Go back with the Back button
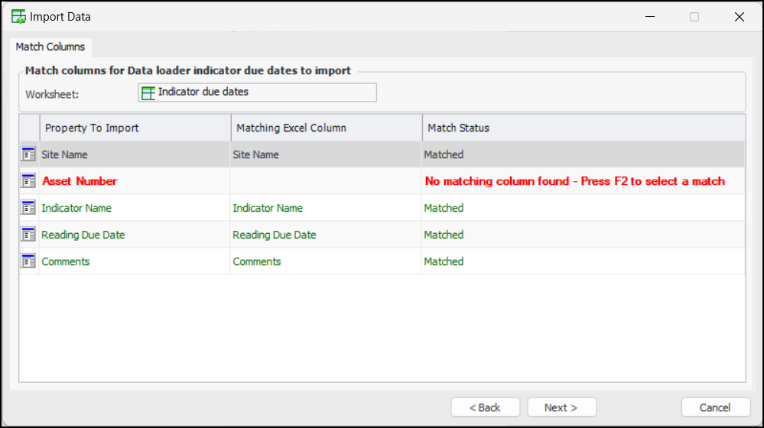This screenshot has width=764, height=428. (x=485, y=407)
